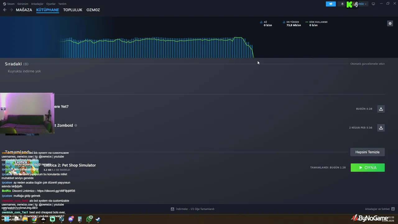This screenshot has width=398, height=224.
Task: Click the 'BUGÜN 4:28' timestamp
Action: pos(364,109)
